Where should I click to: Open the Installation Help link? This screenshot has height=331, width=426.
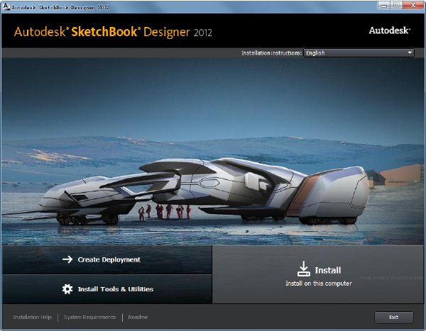(32, 317)
